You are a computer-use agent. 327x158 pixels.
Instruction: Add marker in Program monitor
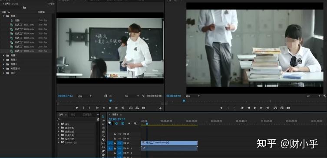click(221, 108)
